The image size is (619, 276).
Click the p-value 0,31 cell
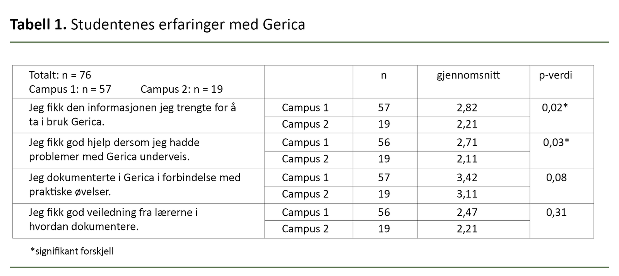[556, 212]
